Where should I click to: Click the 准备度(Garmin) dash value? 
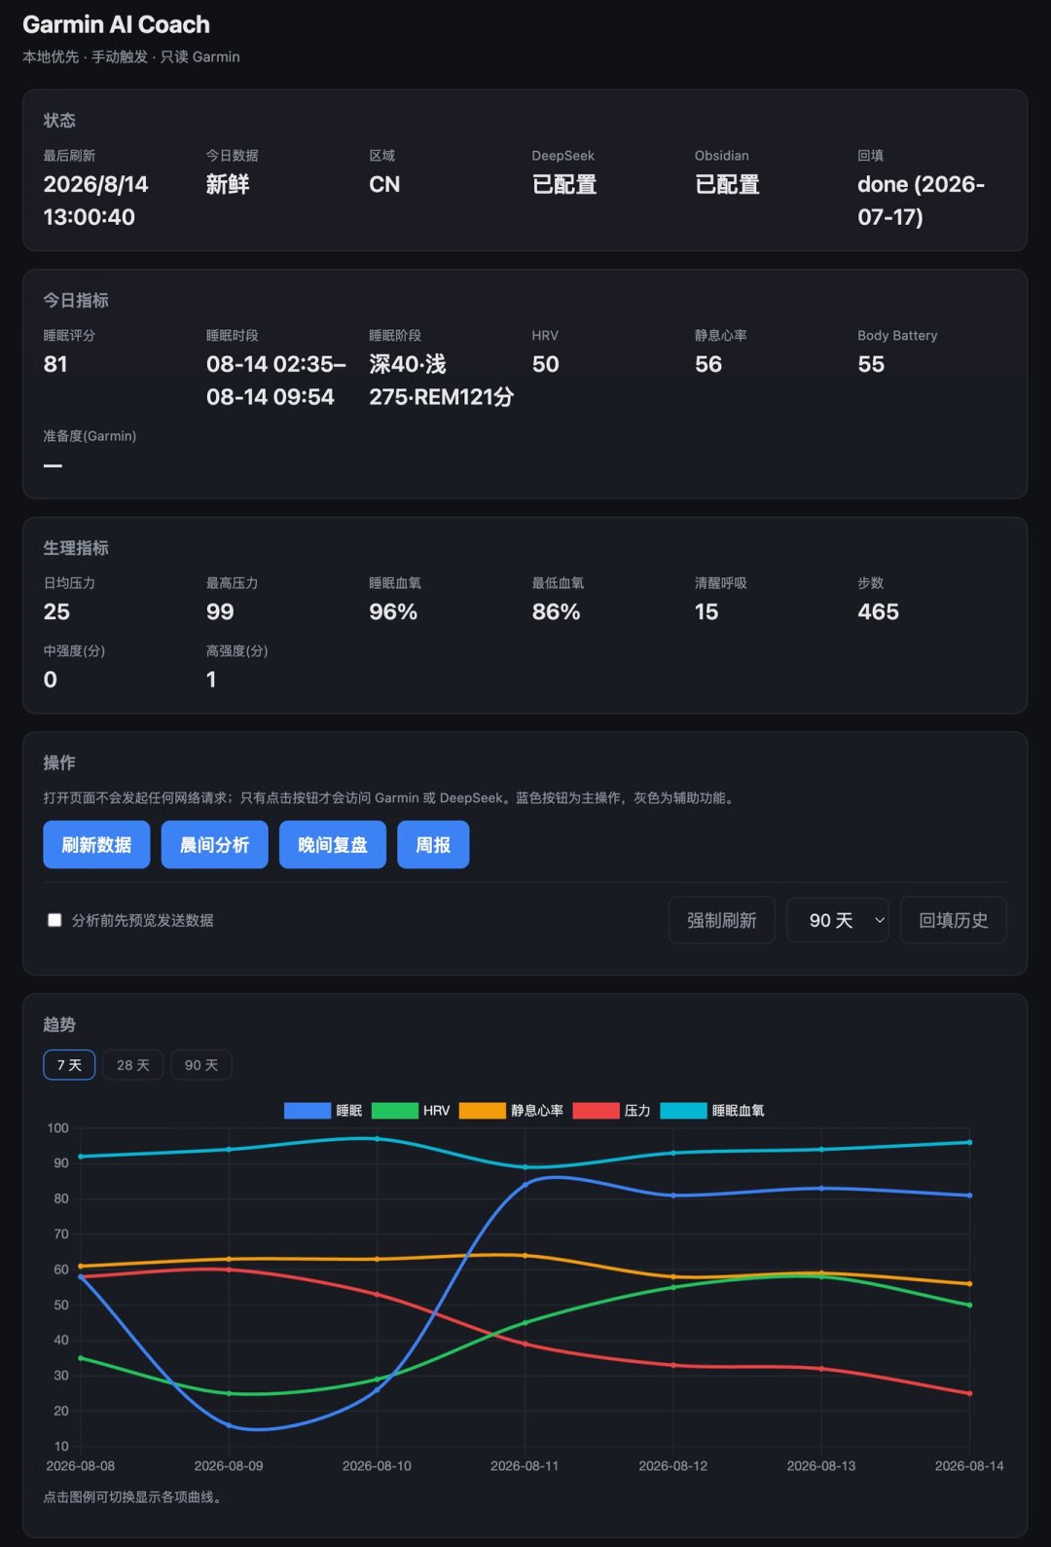point(53,465)
